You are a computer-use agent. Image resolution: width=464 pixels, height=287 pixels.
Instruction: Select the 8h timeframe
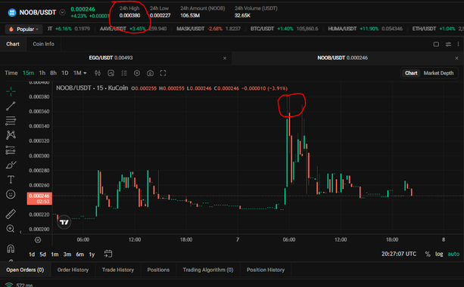pos(53,73)
